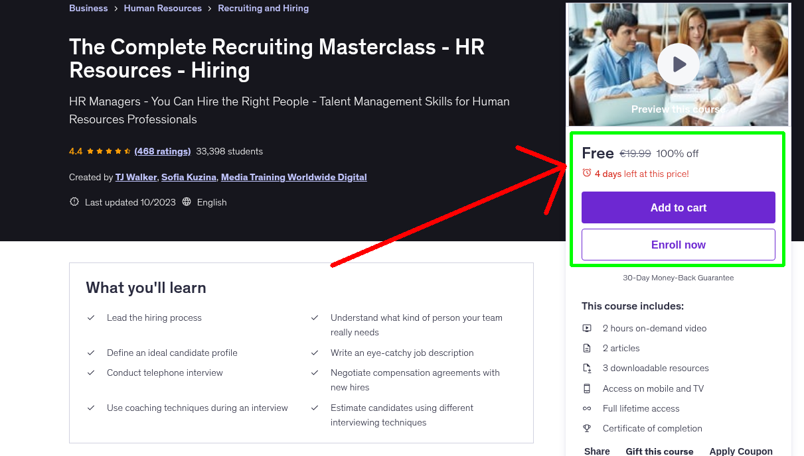The image size is (804, 456).
Task: Click checkmark beside Understand what kind of person
Action: 315,317
